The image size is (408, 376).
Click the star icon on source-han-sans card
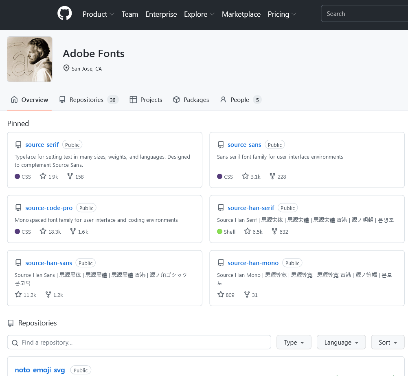pyautogui.click(x=18, y=294)
